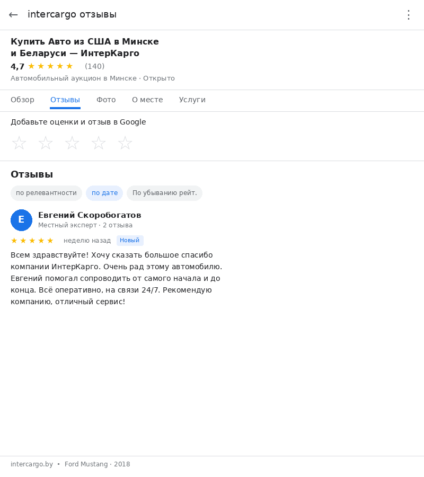Rate two stars in Google review
424x477 pixels.
click(46, 143)
